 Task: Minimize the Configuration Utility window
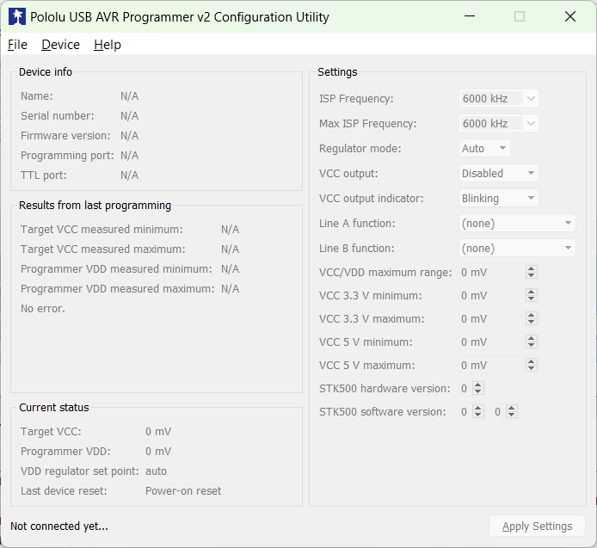469,16
